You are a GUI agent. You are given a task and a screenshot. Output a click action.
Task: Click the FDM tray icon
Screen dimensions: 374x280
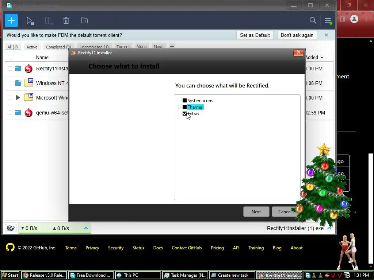[308, 275]
